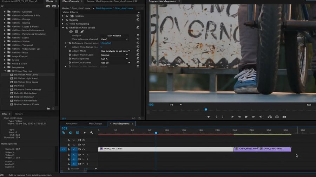The height and width of the screenshot is (177, 316).
Task: Collapse the RE:Vision Plug-ins folder
Action: [5, 71]
